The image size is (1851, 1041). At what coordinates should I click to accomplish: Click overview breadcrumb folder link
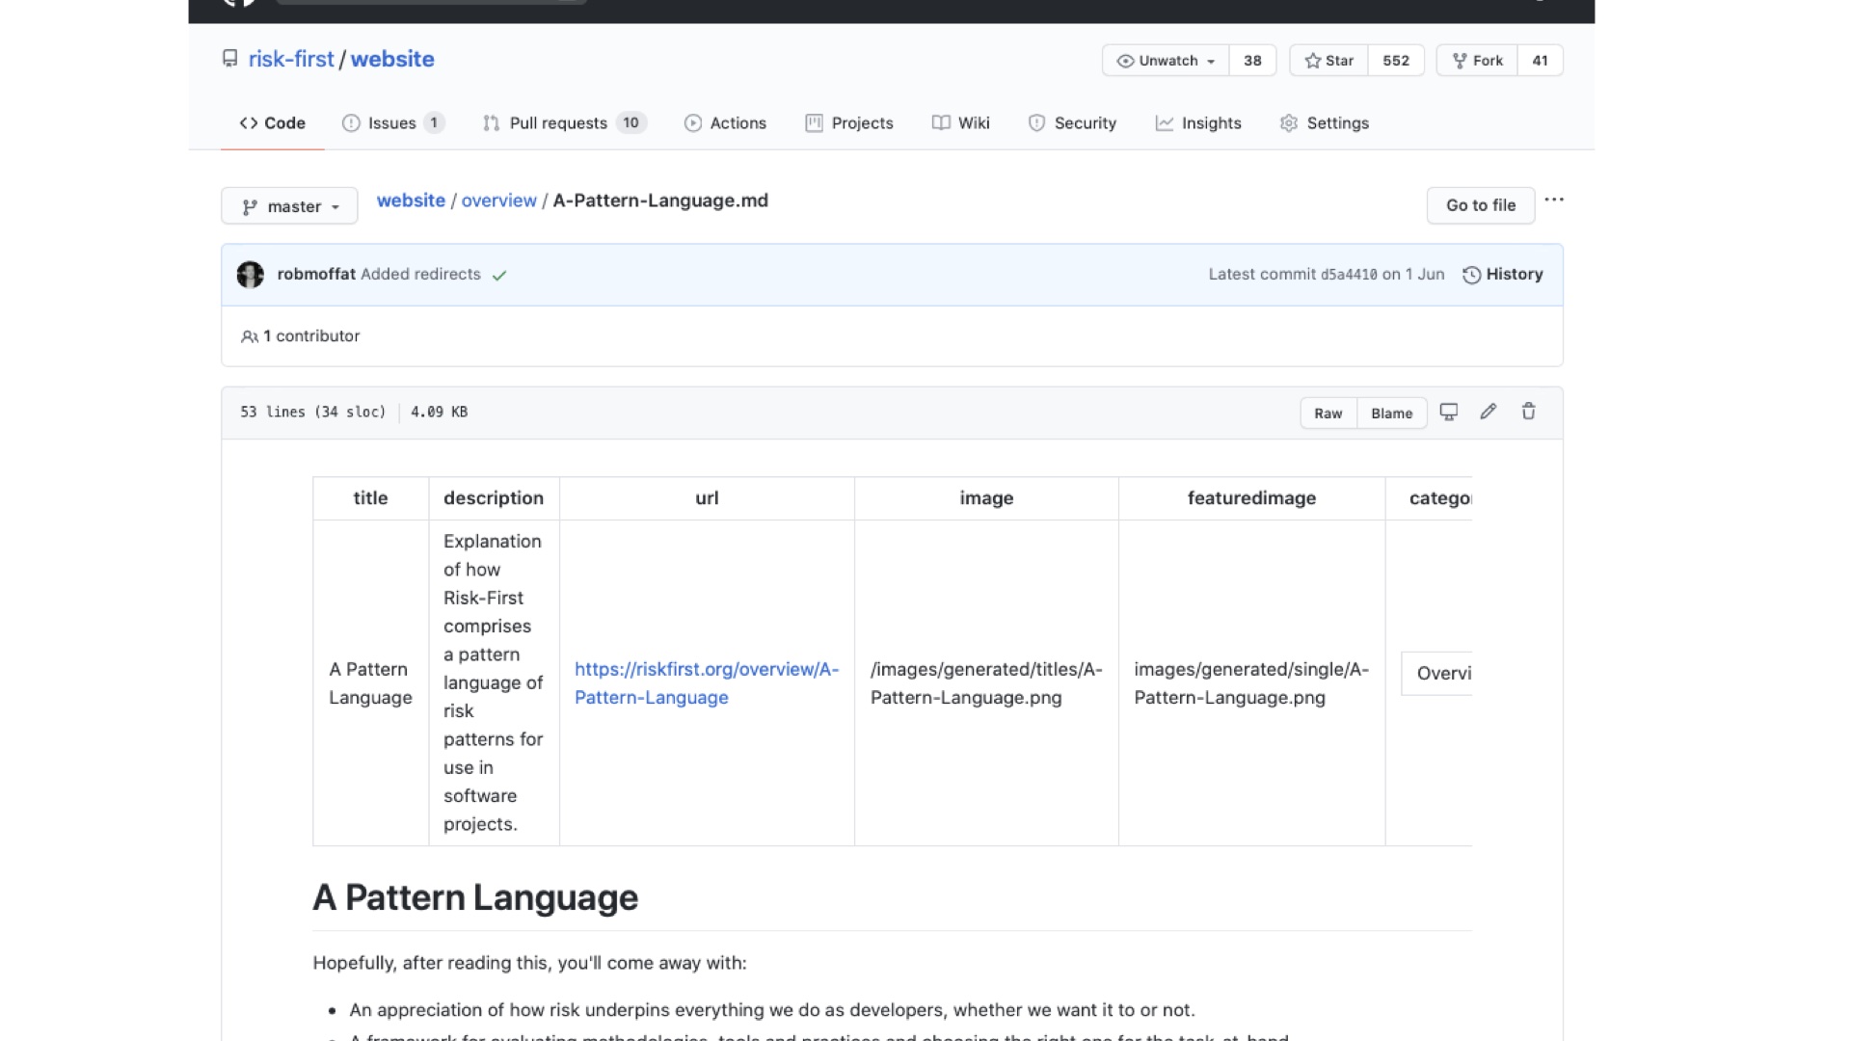(x=498, y=200)
